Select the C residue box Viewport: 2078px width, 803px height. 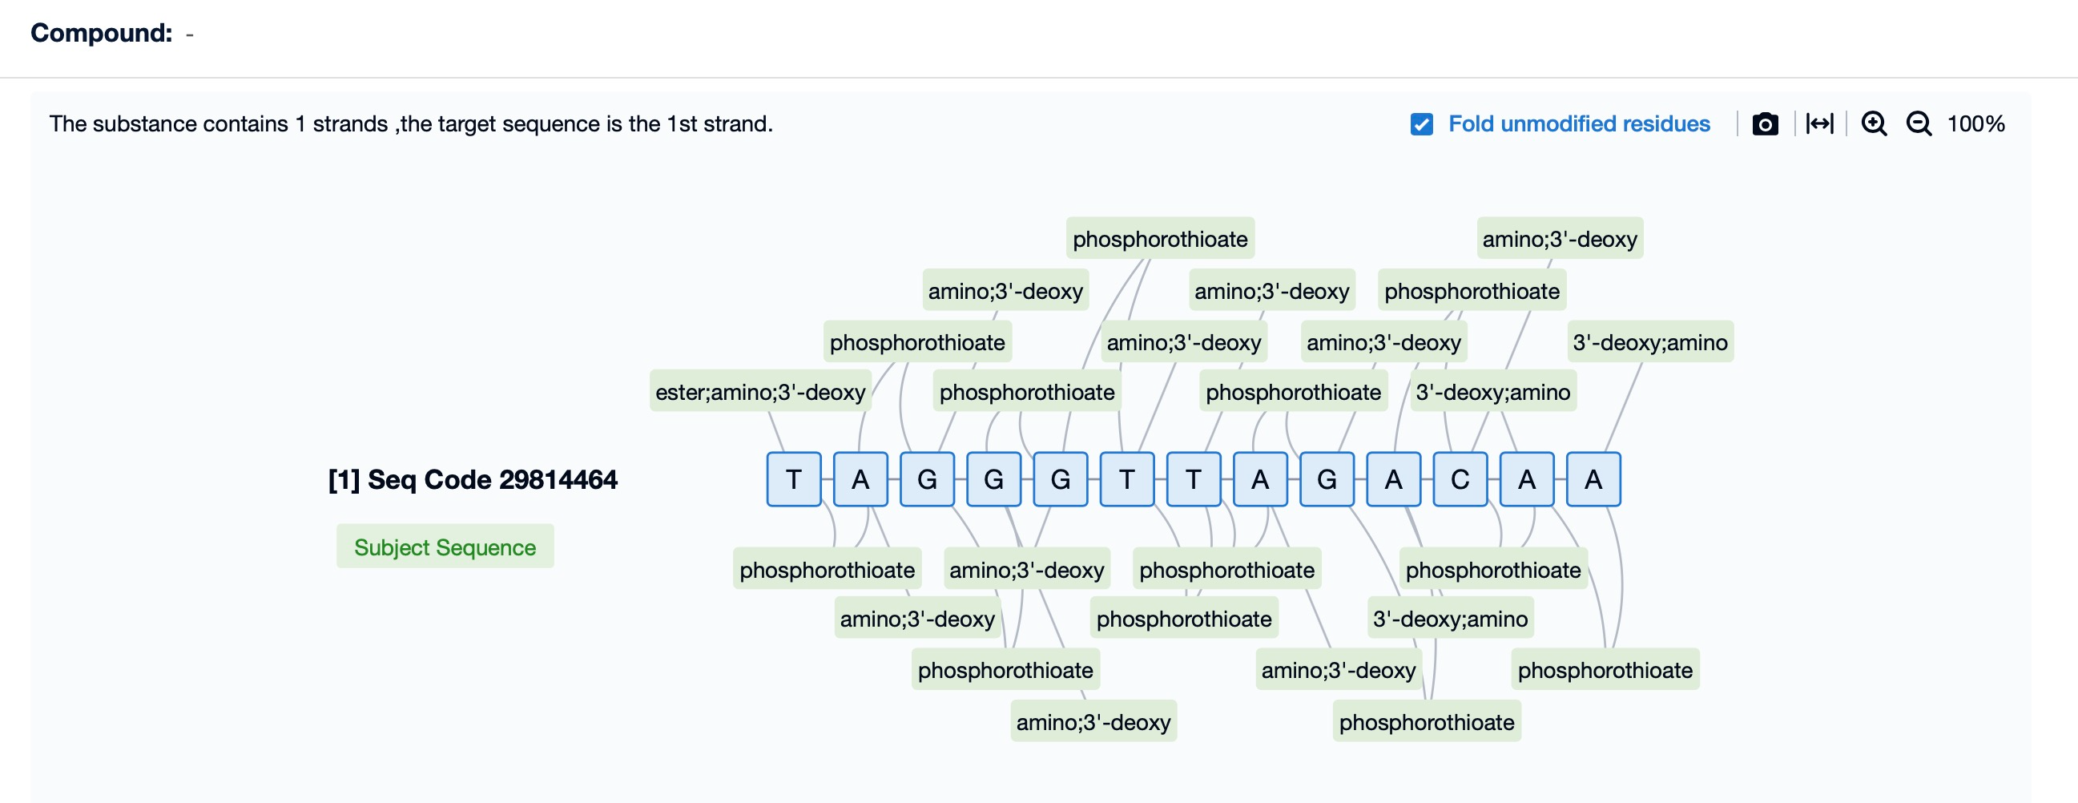pos(1460,479)
